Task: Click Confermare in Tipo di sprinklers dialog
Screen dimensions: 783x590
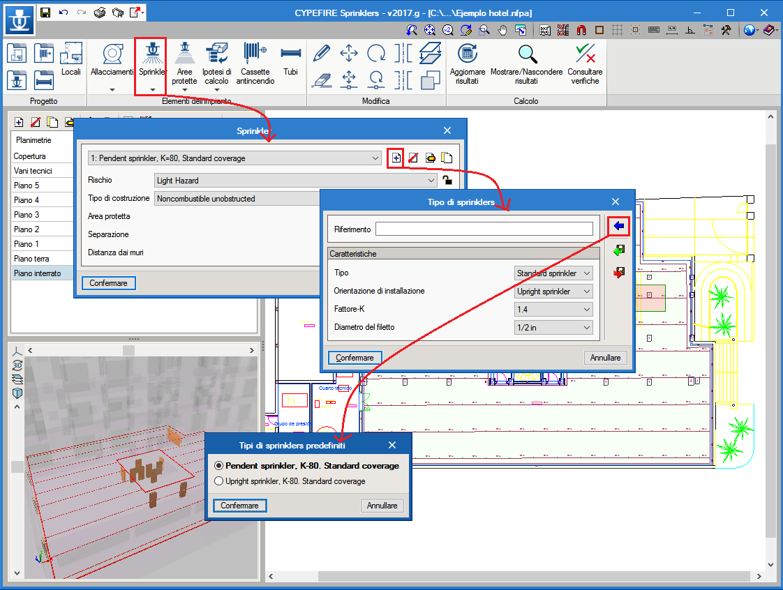Action: click(x=355, y=357)
